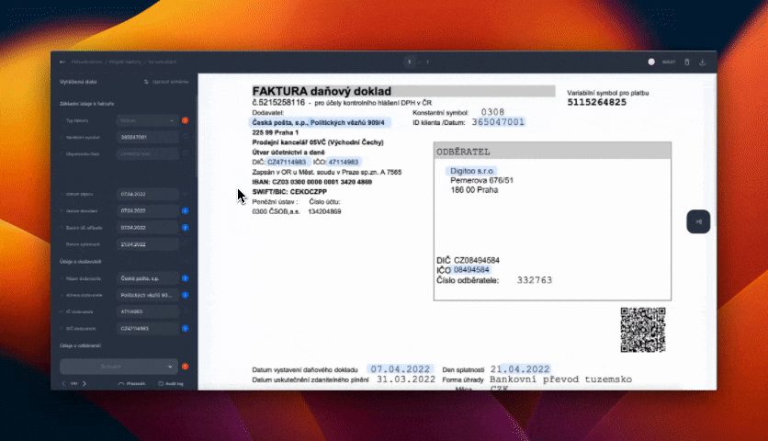Image resolution: width=768 pixels, height=441 pixels.
Task: Click the blue info badge beside third 07.04.2022 field
Action: (186, 227)
